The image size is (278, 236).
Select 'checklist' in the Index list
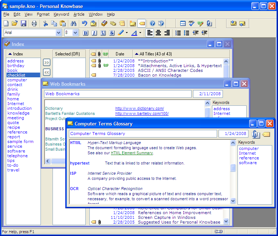(x=16, y=75)
